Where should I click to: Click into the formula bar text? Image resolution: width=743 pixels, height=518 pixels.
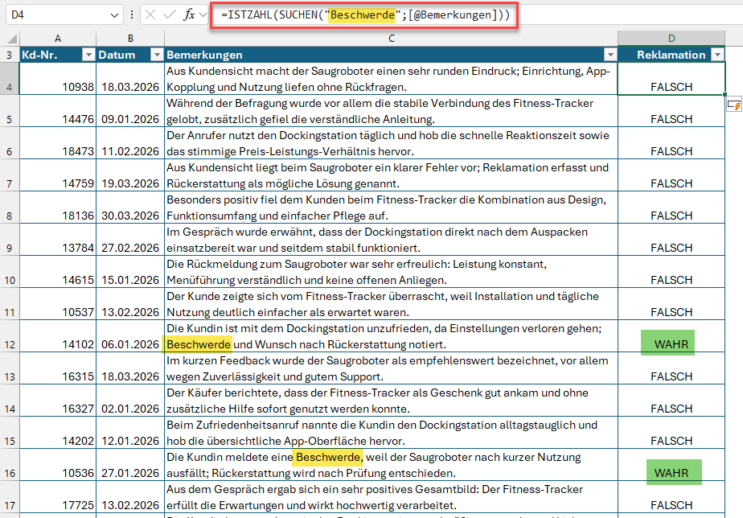click(x=365, y=14)
